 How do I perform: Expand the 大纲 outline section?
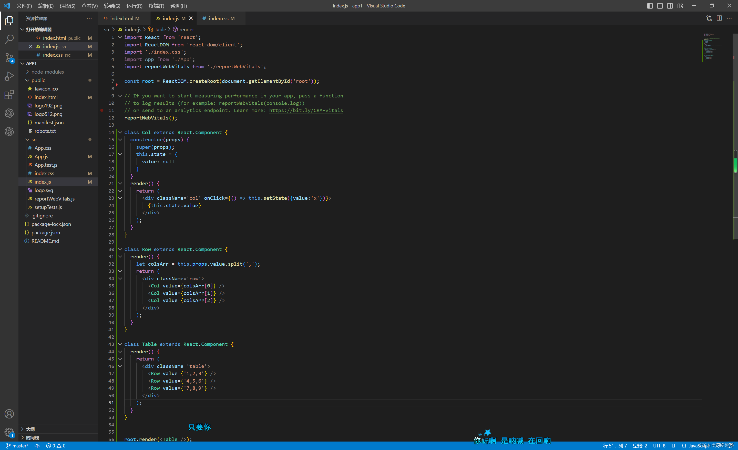click(30, 429)
